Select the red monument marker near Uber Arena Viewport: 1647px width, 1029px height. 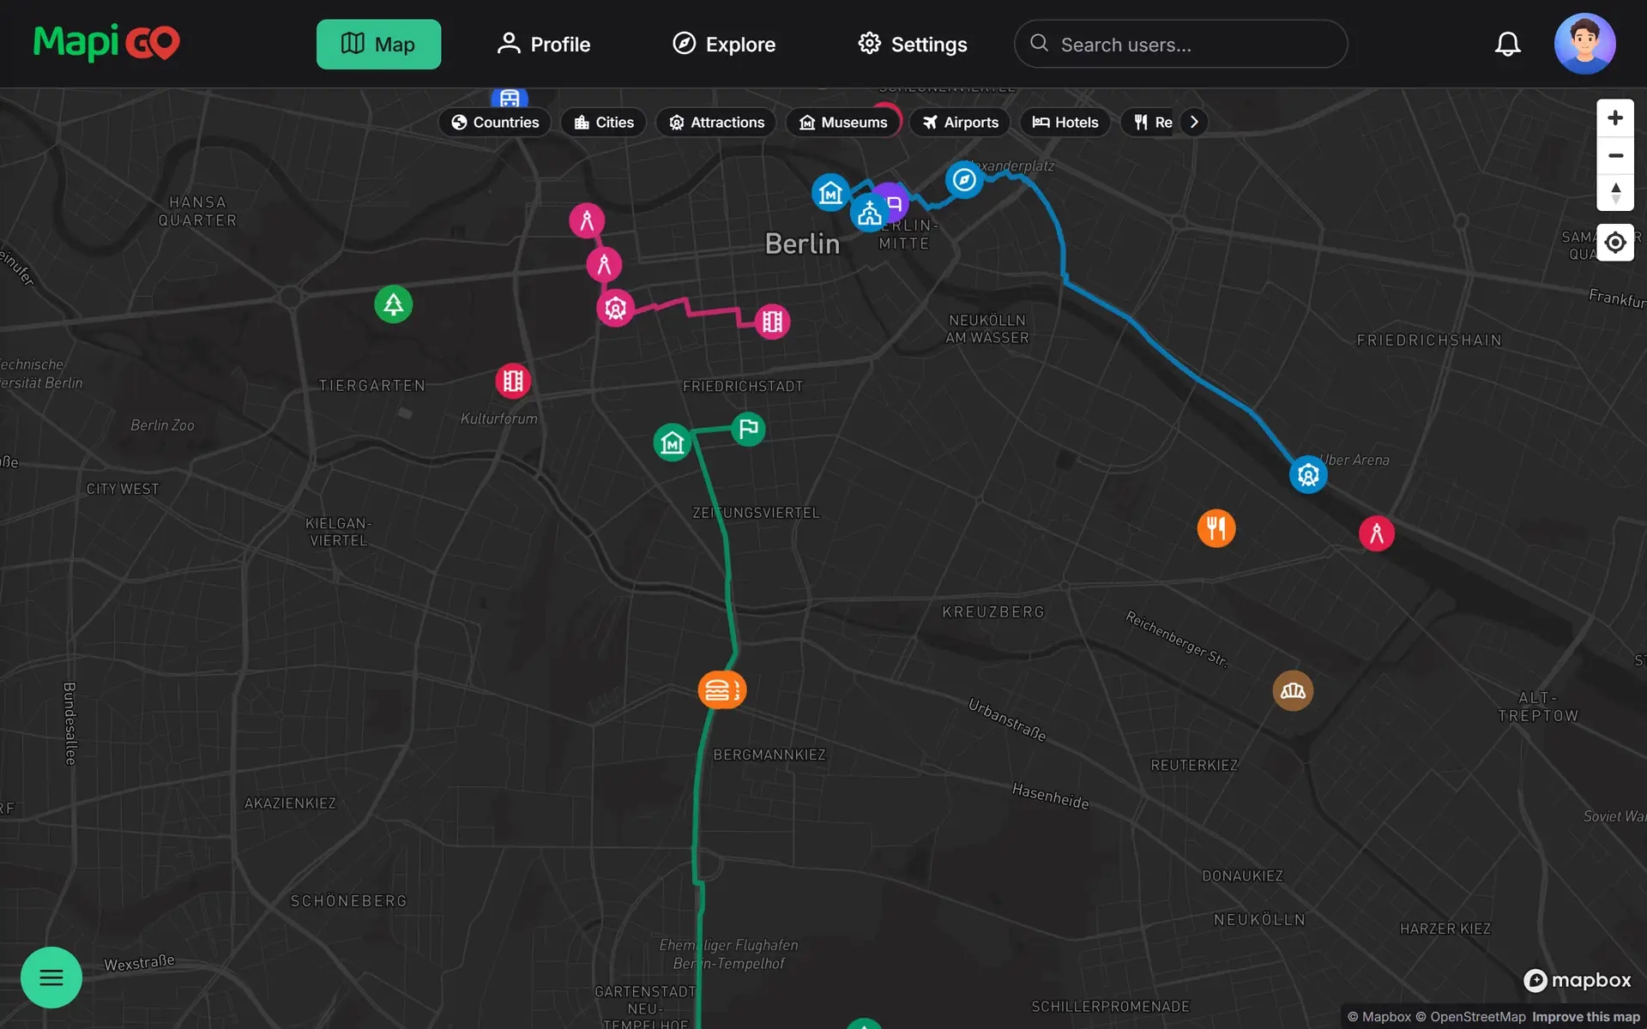(x=1377, y=533)
